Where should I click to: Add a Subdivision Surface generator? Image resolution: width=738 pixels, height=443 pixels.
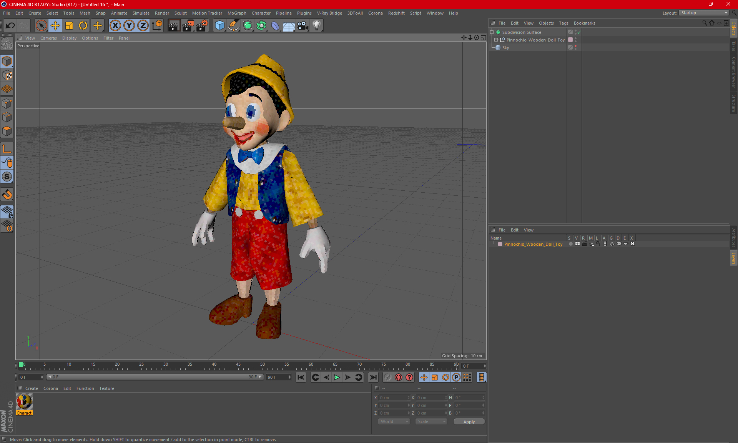[x=248, y=26]
